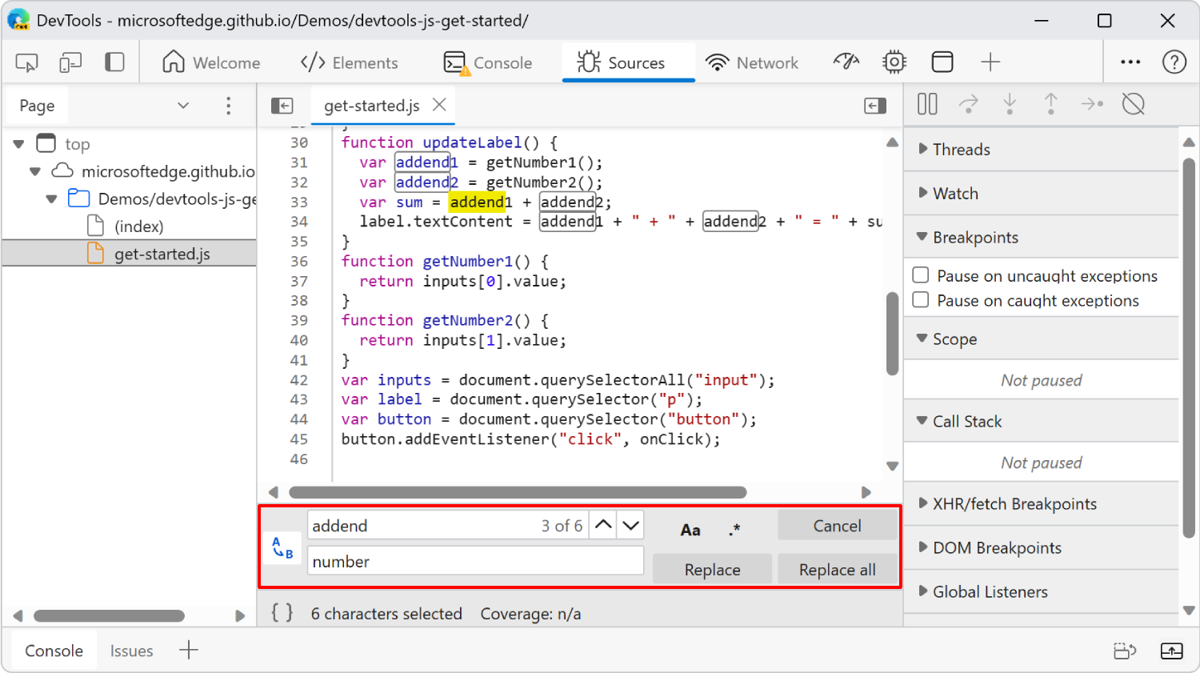The image size is (1200, 673).
Task: Enable Pause on caught exceptions
Action: 922,301
